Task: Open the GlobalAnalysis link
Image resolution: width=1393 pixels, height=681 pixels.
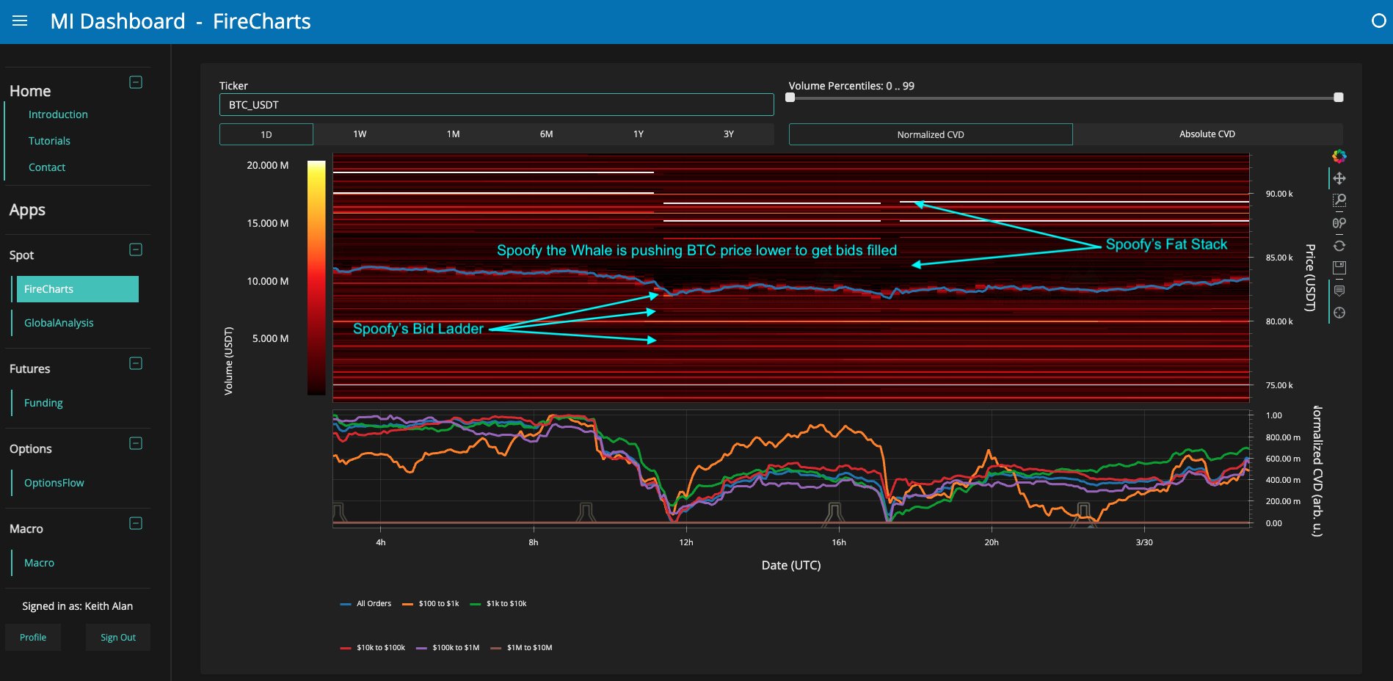Action: click(59, 323)
